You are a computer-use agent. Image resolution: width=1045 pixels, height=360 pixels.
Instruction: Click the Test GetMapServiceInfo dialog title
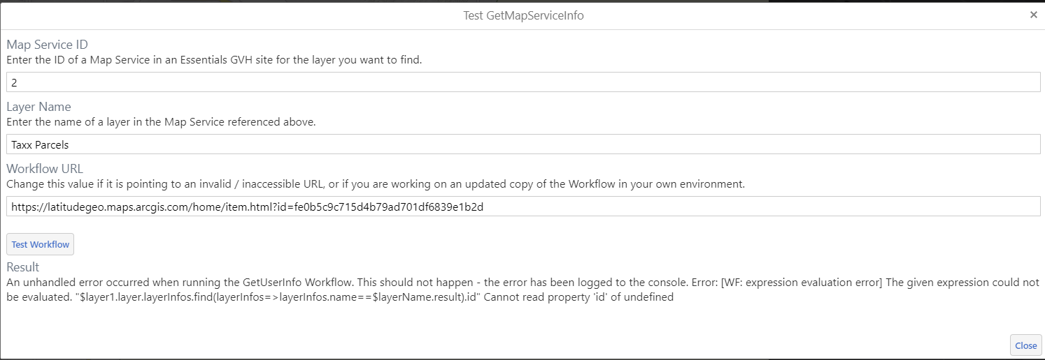tap(523, 15)
